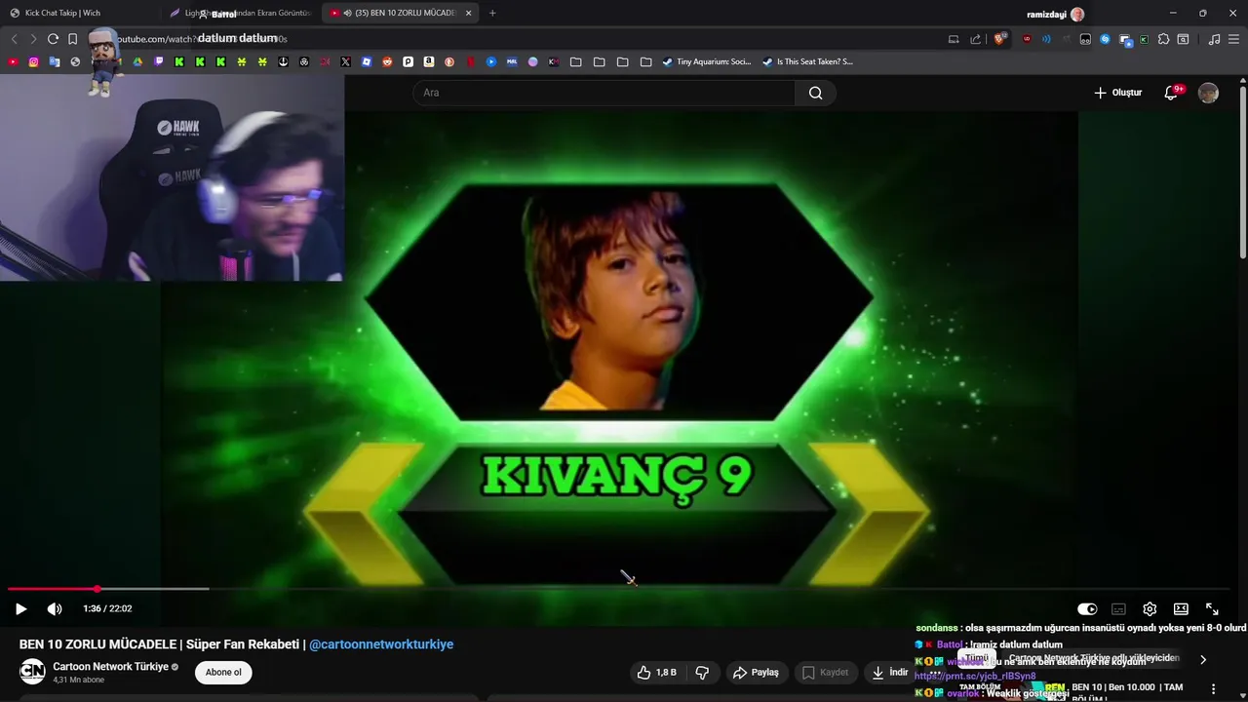
Task: Open a new browser tab
Action: pos(492,13)
